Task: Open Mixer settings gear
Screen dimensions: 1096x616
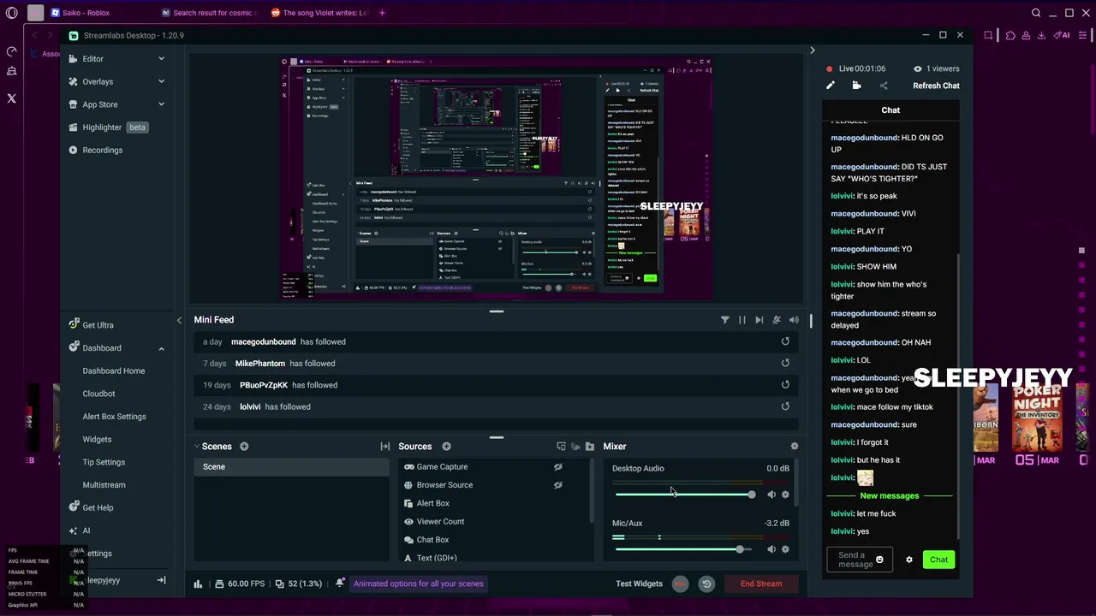Action: pyautogui.click(x=795, y=447)
